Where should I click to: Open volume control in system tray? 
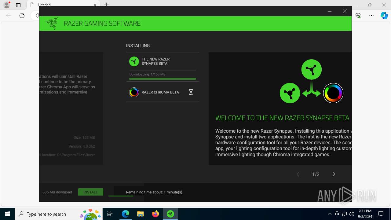coord(352,214)
